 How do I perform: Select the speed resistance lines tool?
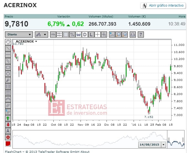[8, 112]
